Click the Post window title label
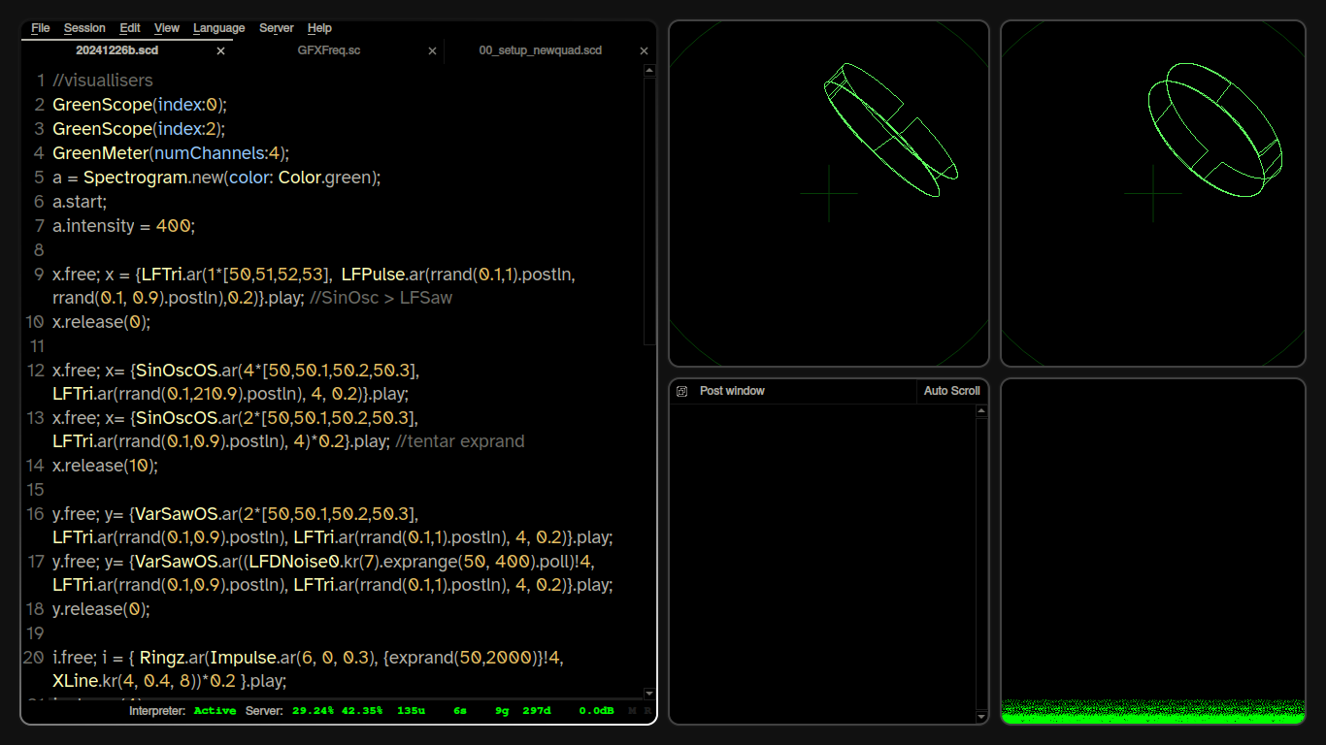The width and height of the screenshot is (1326, 745). [732, 391]
